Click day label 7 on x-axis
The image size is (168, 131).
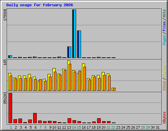click(x=40, y=127)
